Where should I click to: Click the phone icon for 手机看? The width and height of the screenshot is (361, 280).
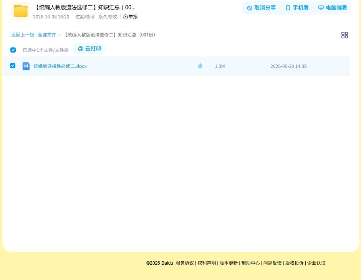pyautogui.click(x=288, y=8)
